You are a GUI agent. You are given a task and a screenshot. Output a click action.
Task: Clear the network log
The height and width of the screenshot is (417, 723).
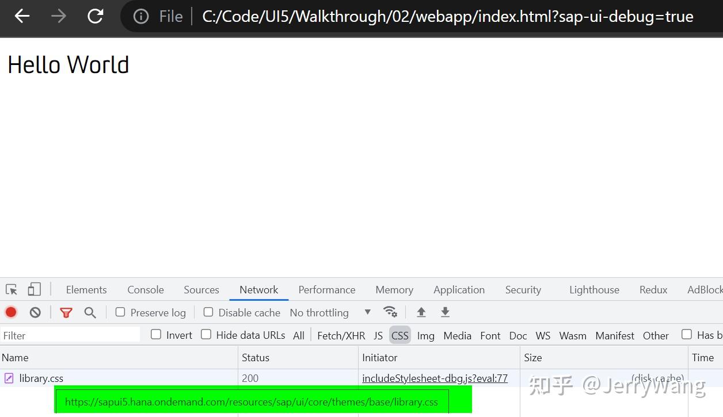(x=35, y=312)
